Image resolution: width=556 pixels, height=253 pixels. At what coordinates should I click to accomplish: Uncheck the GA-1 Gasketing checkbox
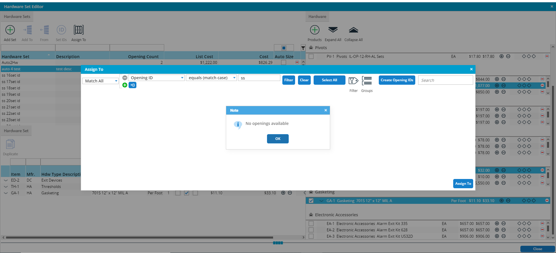[x=311, y=201]
